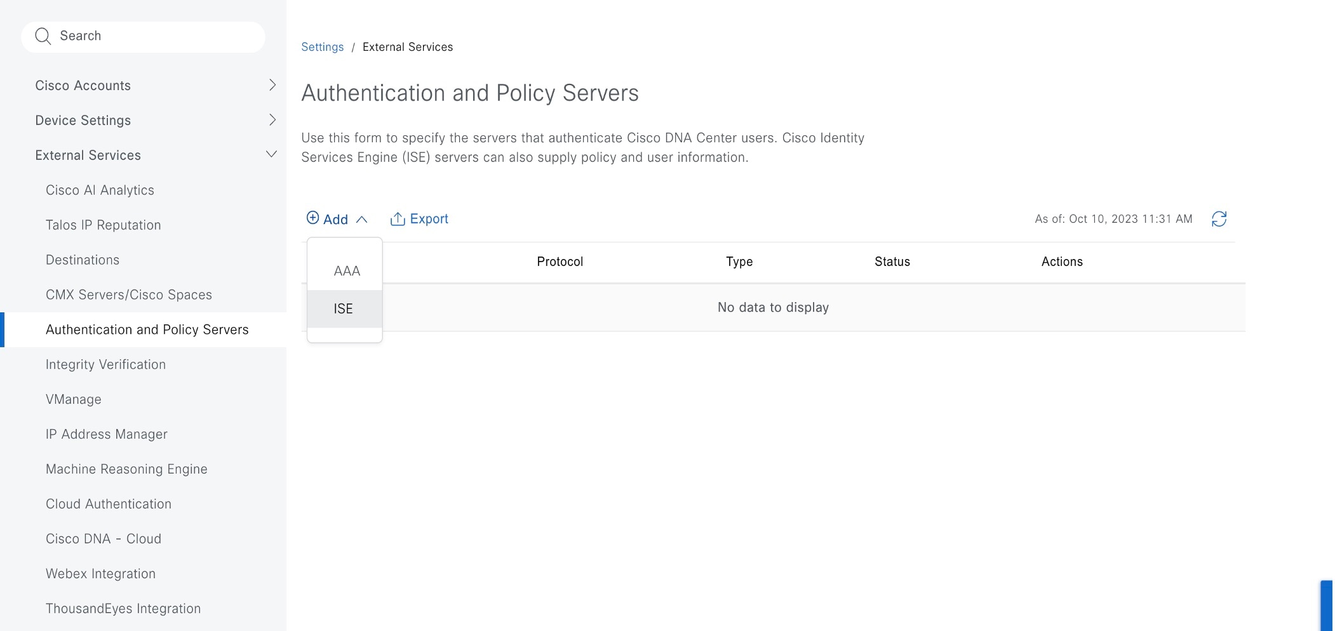1335x631 pixels.
Task: Open Integrity Verification page
Action: tap(105, 364)
